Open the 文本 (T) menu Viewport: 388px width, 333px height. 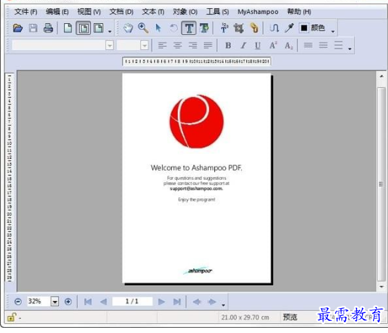[x=153, y=12]
